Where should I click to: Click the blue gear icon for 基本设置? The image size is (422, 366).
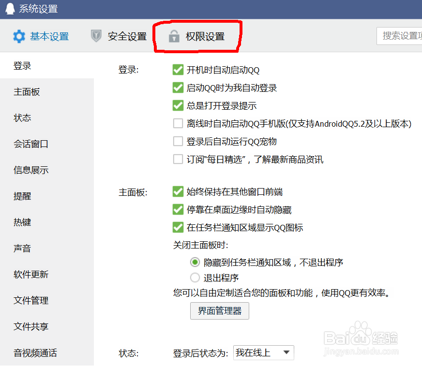(x=19, y=36)
